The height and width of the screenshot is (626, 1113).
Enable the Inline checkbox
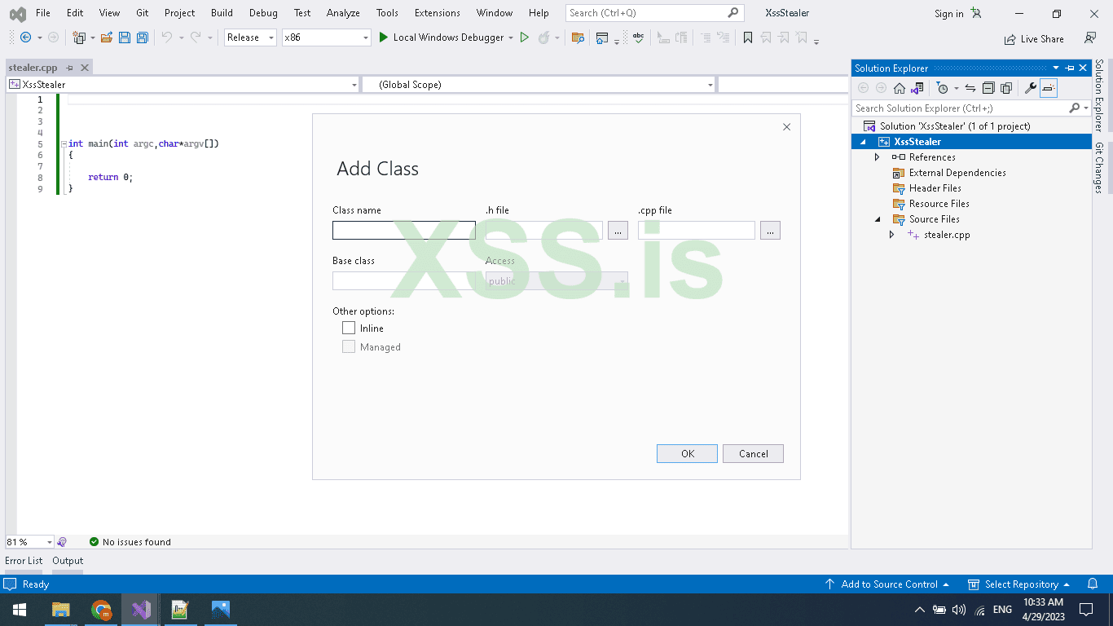[349, 328]
